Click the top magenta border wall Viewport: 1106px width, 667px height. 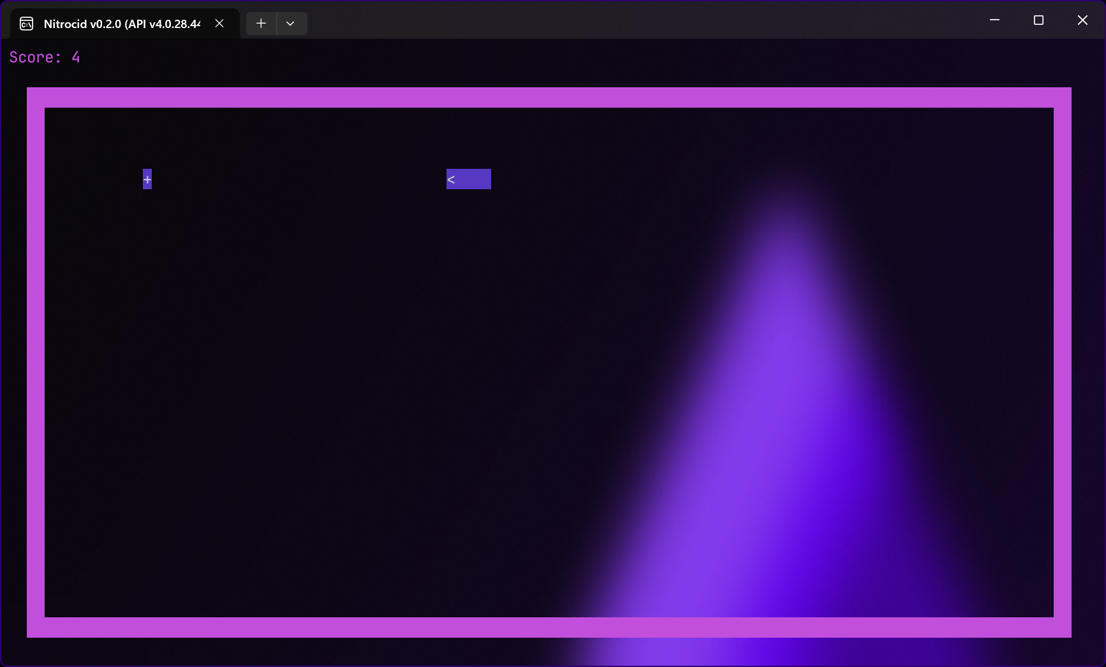tap(549, 97)
